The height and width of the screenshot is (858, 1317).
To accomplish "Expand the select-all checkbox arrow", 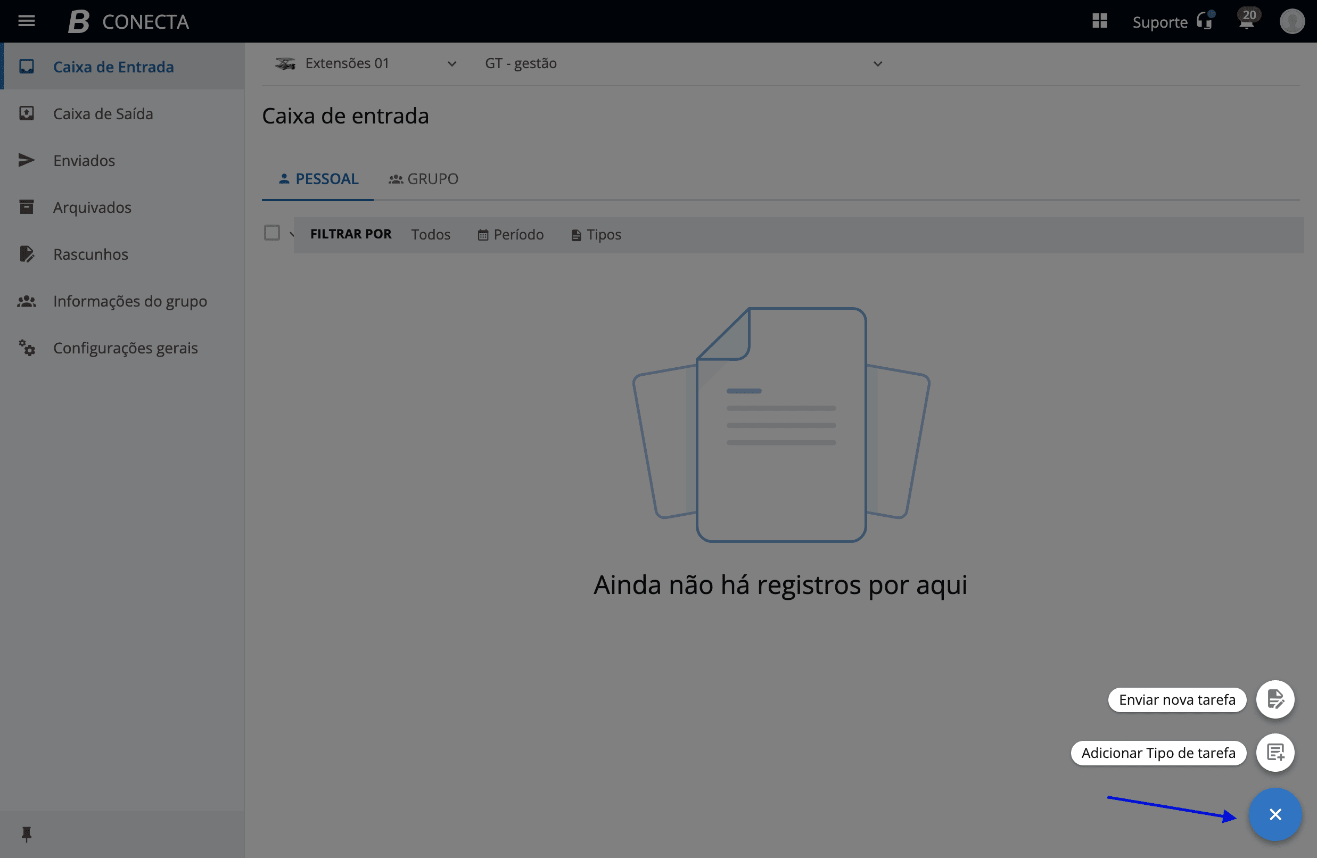I will 292,235.
